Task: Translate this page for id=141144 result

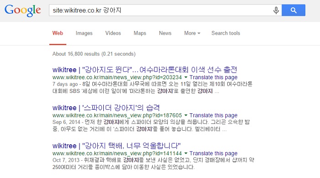Action: point(213,153)
